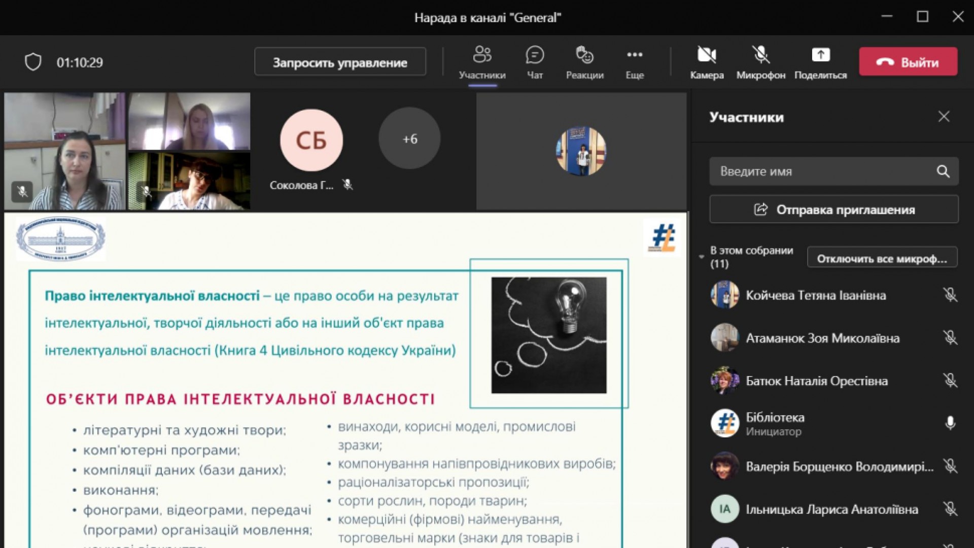Click Отправка приглашения invite button
974x548 pixels.
coord(834,210)
